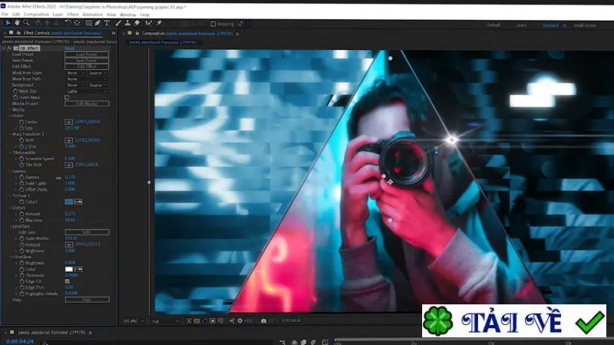Select the Zoom magnifier tool
The image size is (614, 345).
(x=26, y=23)
